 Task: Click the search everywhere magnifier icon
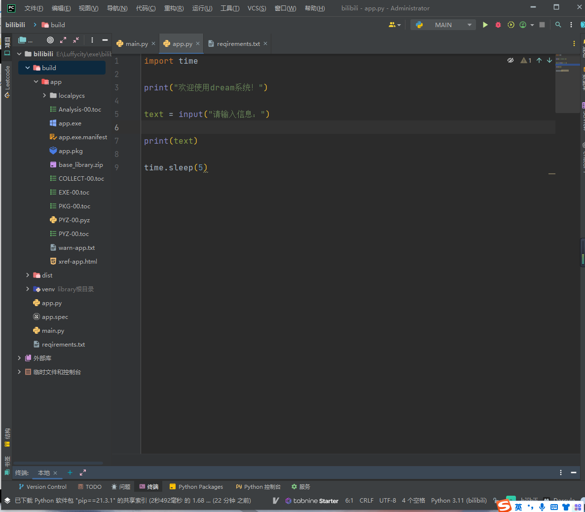point(558,25)
